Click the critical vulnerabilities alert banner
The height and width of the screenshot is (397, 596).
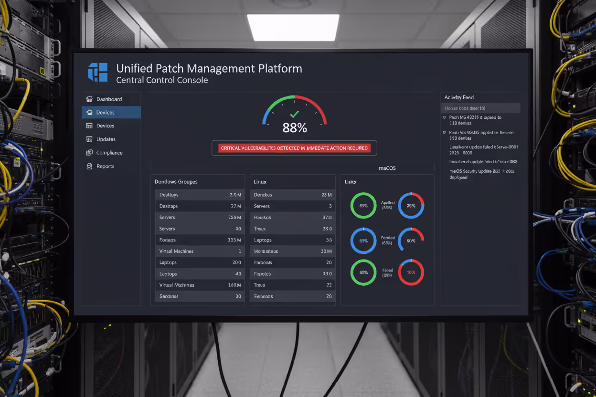[x=294, y=148]
